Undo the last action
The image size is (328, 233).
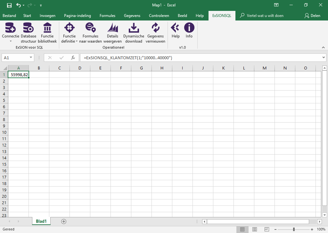pos(18,5)
